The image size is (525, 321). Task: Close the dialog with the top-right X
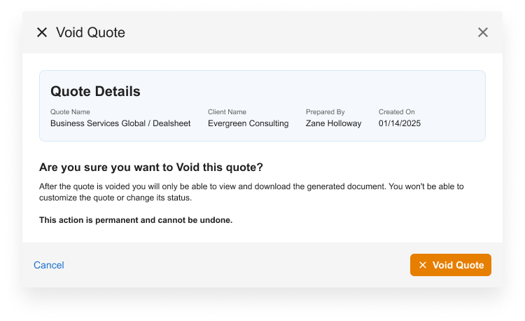click(x=482, y=32)
